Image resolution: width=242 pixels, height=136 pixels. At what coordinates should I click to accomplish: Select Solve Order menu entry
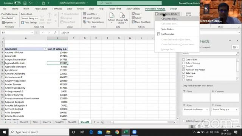point(168,29)
